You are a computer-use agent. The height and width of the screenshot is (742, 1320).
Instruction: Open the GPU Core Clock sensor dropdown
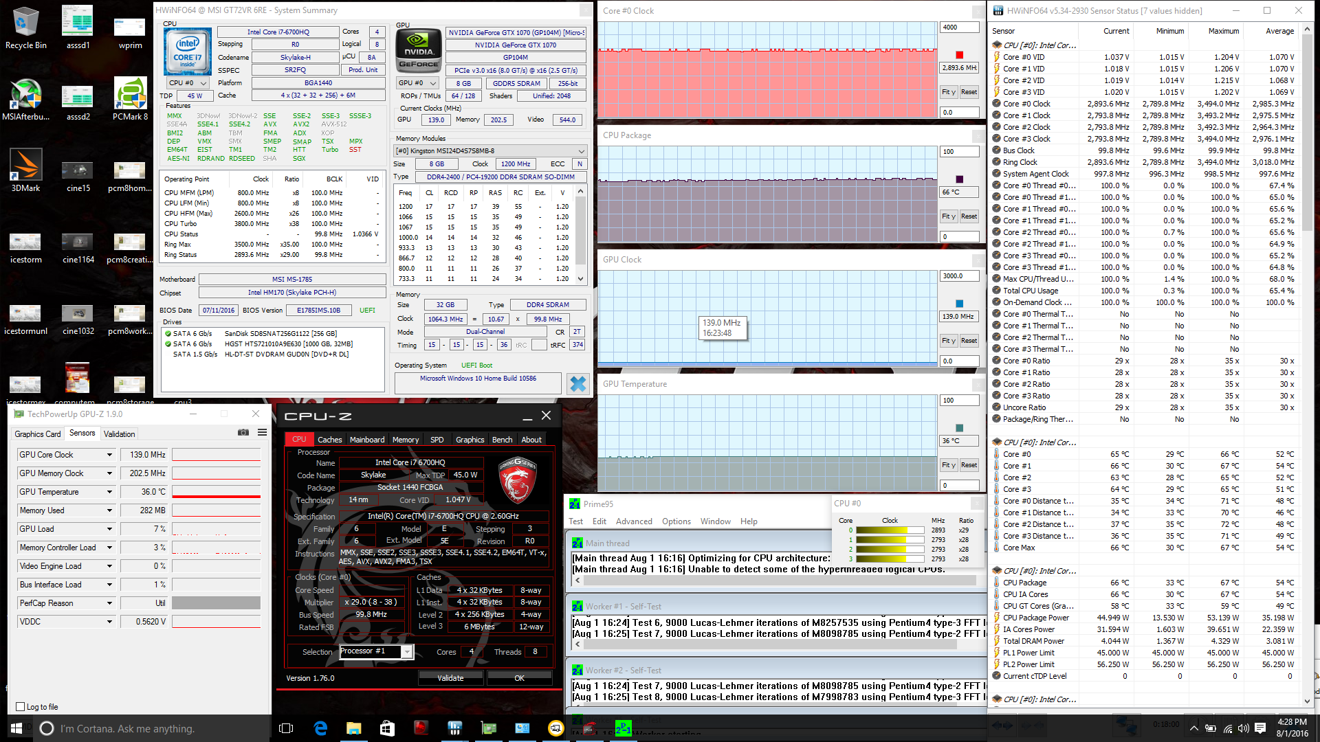point(109,455)
